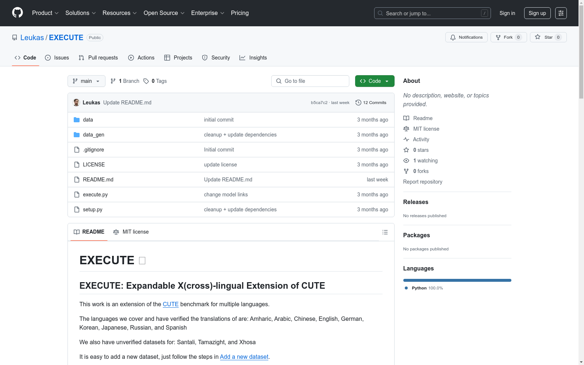Open the README.md file
The image size is (584, 365).
pos(98,180)
